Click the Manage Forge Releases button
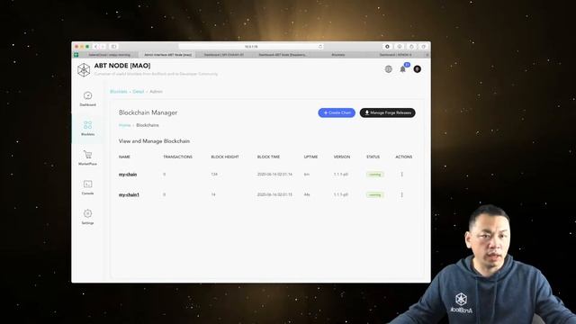 (x=388, y=112)
